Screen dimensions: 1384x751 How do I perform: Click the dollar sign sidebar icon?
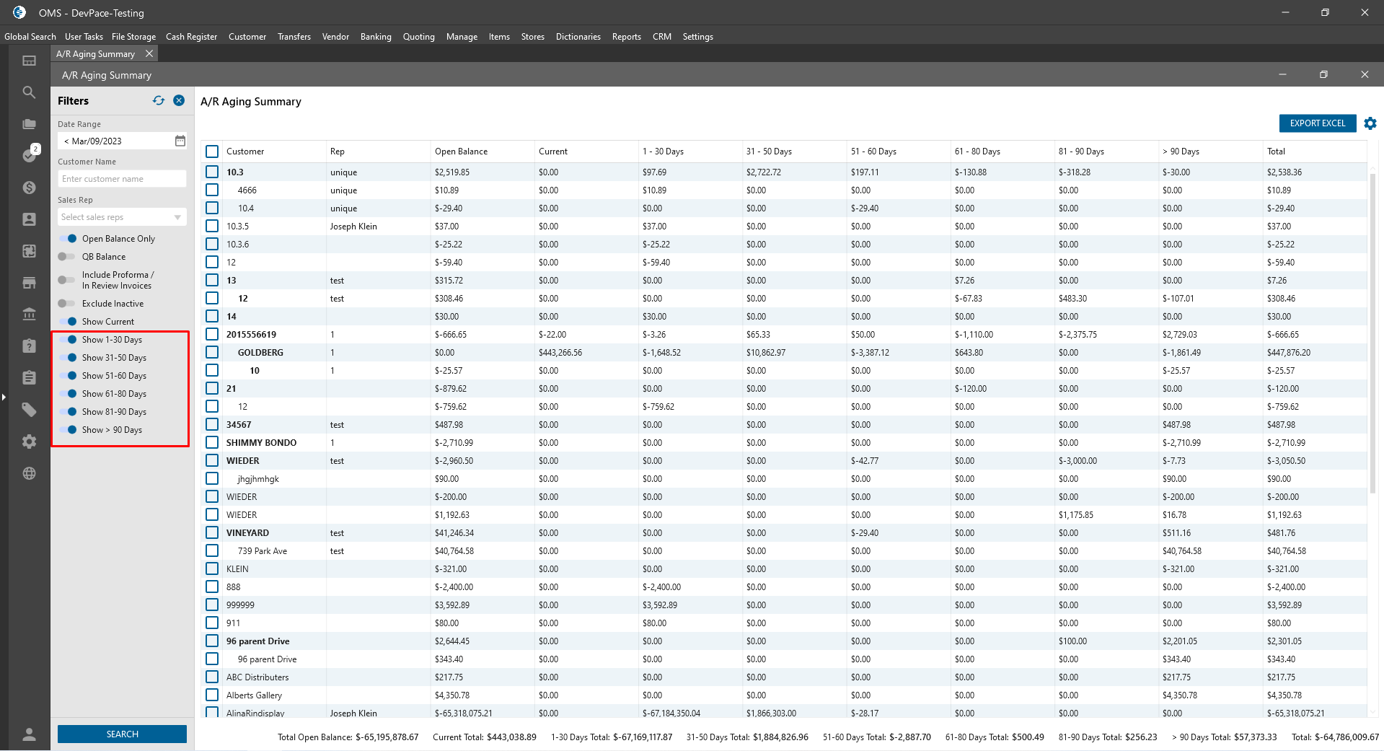coord(29,188)
